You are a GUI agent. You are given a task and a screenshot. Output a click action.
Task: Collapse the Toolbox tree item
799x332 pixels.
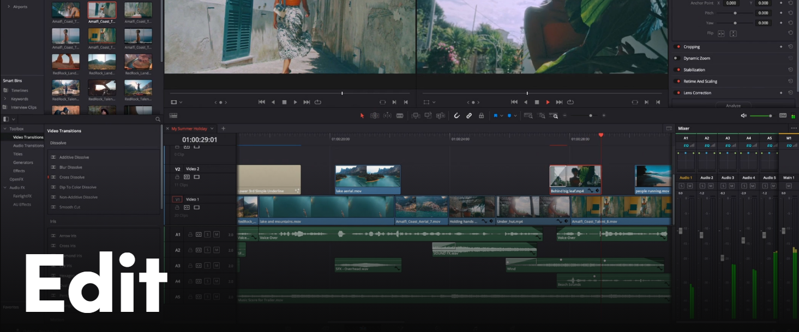[4, 129]
